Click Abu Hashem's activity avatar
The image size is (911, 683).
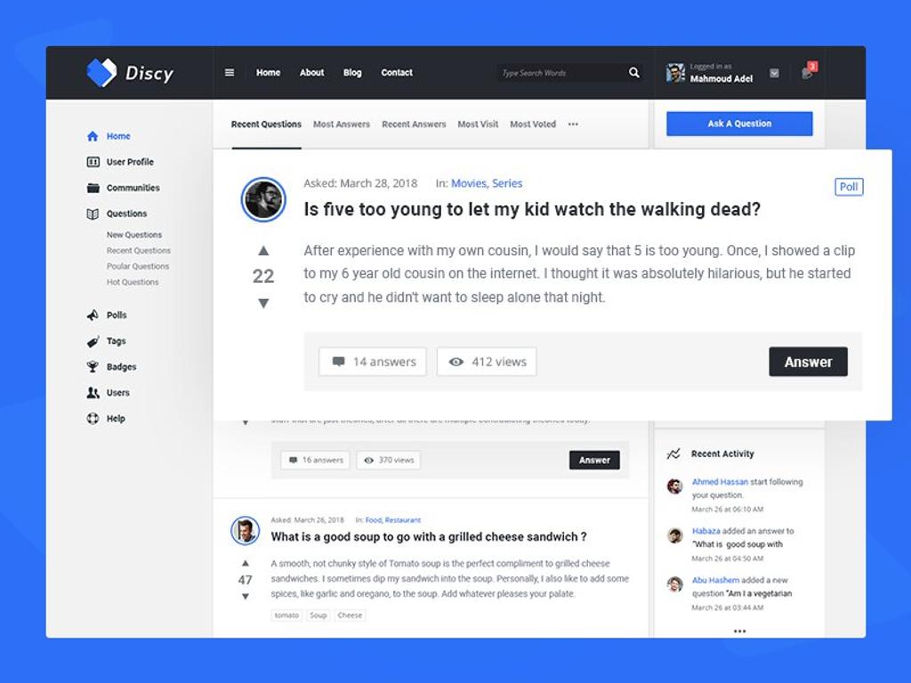point(674,583)
